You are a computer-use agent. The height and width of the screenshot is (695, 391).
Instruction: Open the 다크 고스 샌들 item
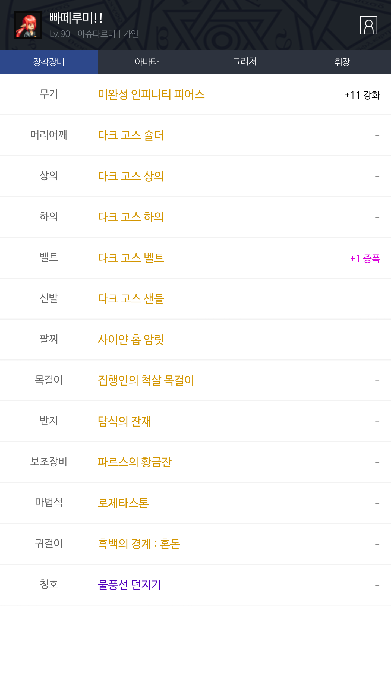tap(131, 299)
